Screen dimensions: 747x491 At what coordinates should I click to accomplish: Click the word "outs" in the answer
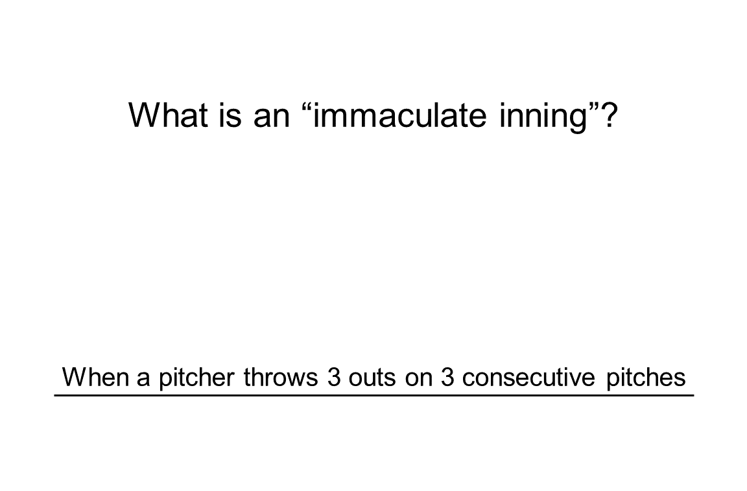(x=371, y=377)
